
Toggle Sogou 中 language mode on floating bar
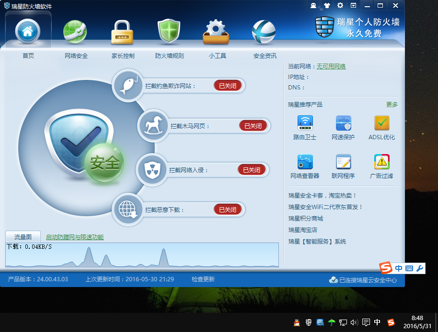coord(399,268)
